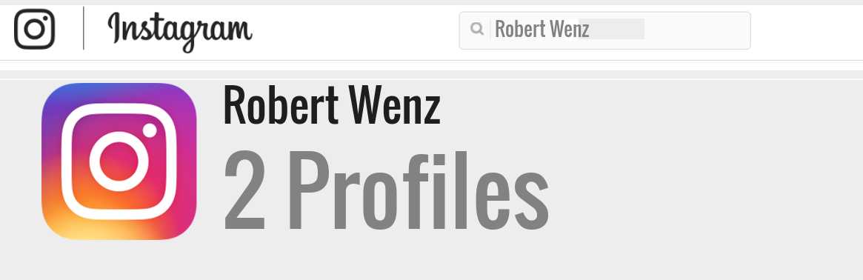Click the large colorful Instagram app icon
Screen dimensions: 863x280
(x=119, y=161)
